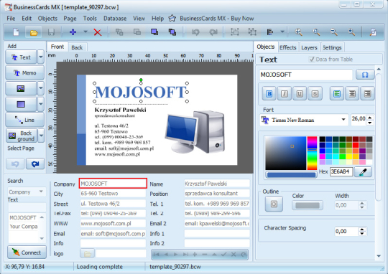The height and width of the screenshot is (274, 388).
Task: Expand the image add dropdown arrow
Action: 40,88
